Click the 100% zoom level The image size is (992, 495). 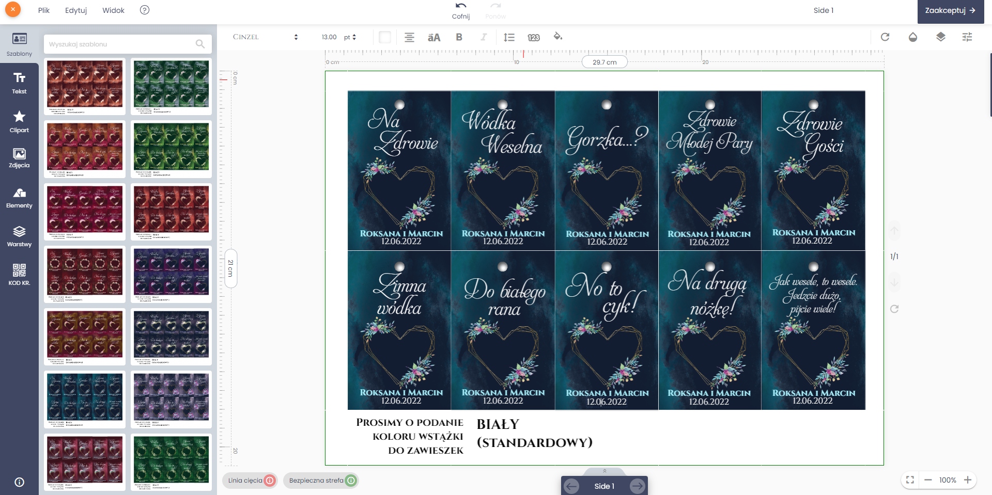point(948,480)
